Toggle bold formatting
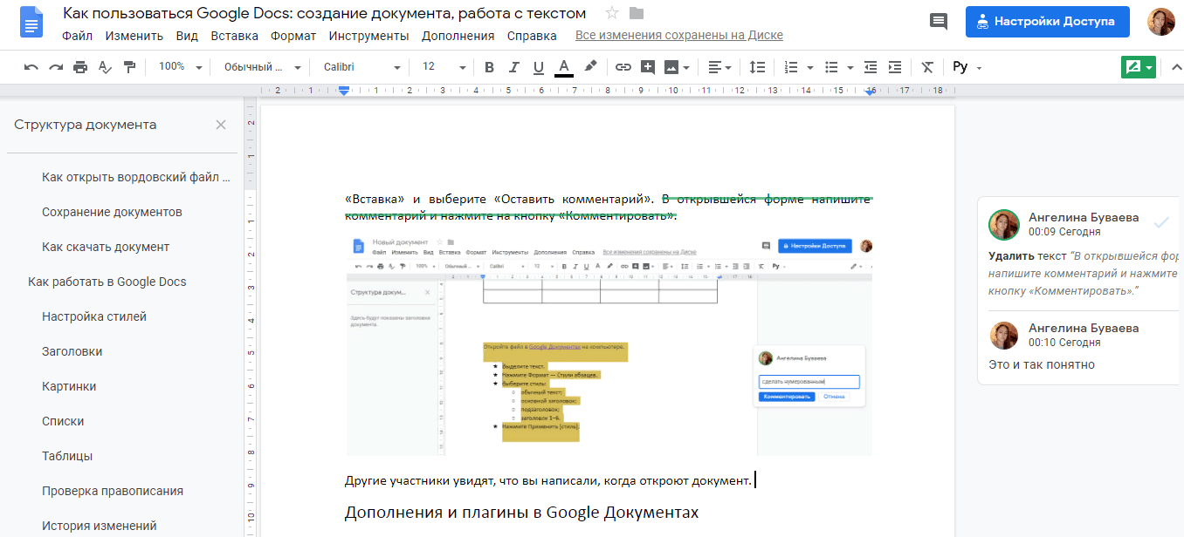1184x537 pixels. [489, 66]
